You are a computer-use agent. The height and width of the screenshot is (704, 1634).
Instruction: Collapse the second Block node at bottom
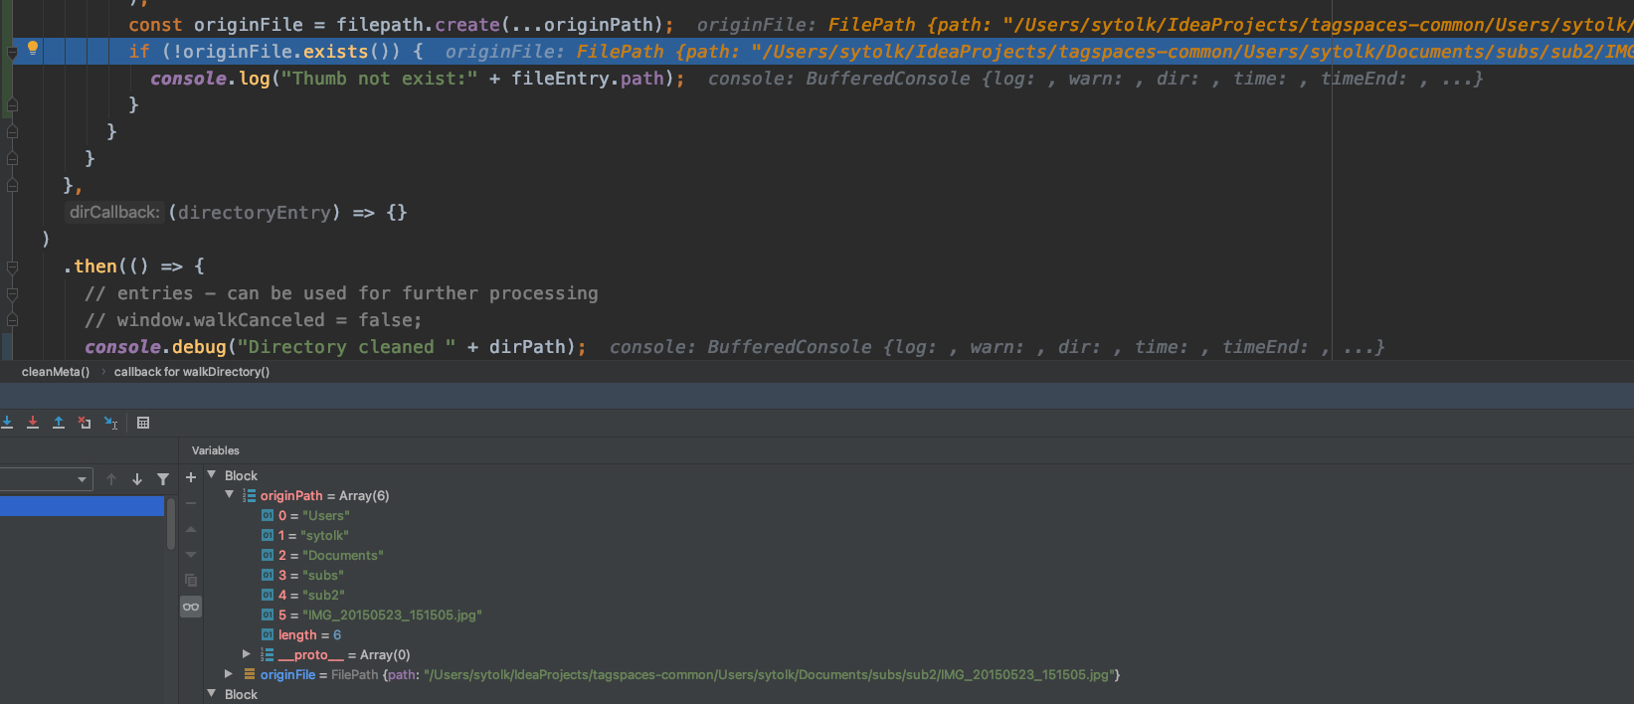point(212,693)
